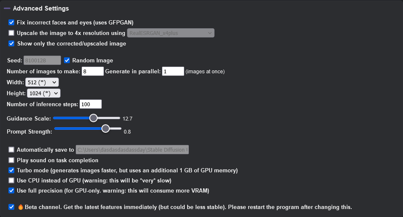403x217 pixels.
Task: Click the Number of inference steps field
Action: pos(90,104)
